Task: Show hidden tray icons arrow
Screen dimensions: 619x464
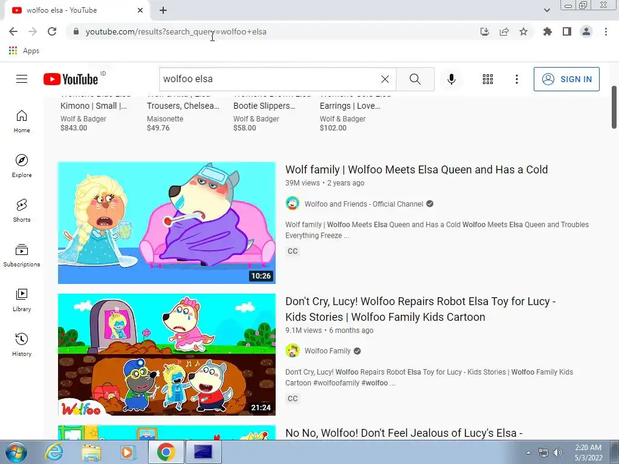Action: (528, 453)
